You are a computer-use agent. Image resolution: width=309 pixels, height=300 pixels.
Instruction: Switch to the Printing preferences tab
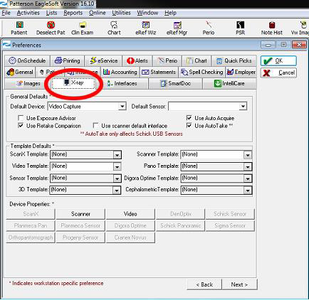point(68,61)
